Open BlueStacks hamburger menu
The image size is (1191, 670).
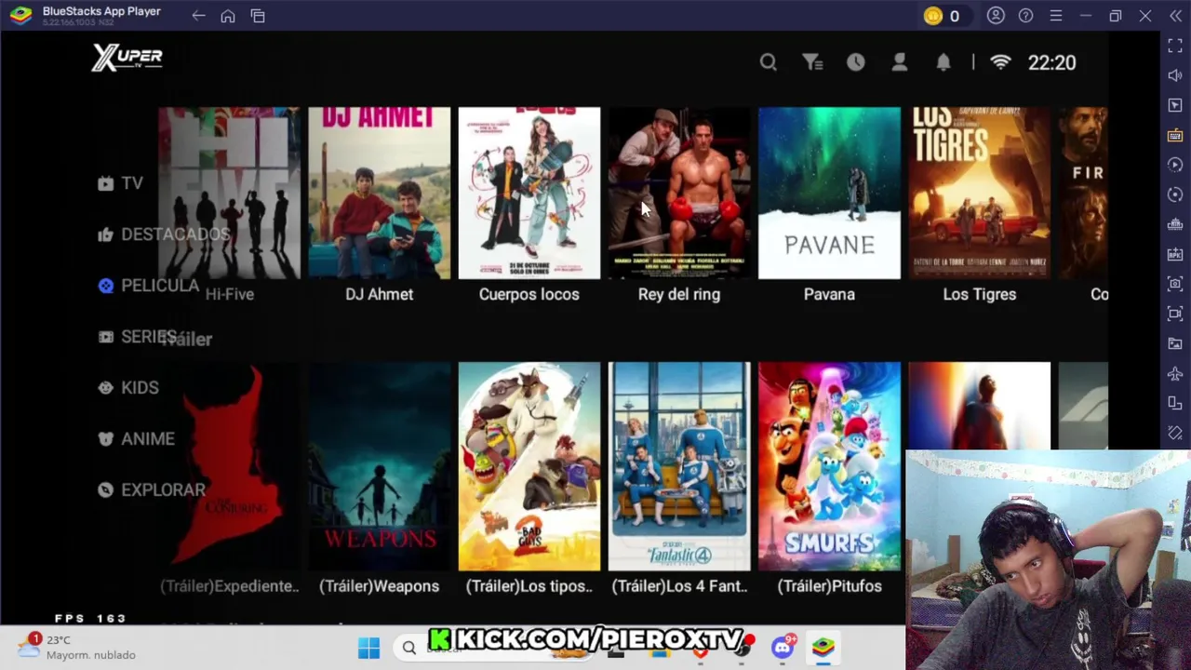[x=1055, y=16]
